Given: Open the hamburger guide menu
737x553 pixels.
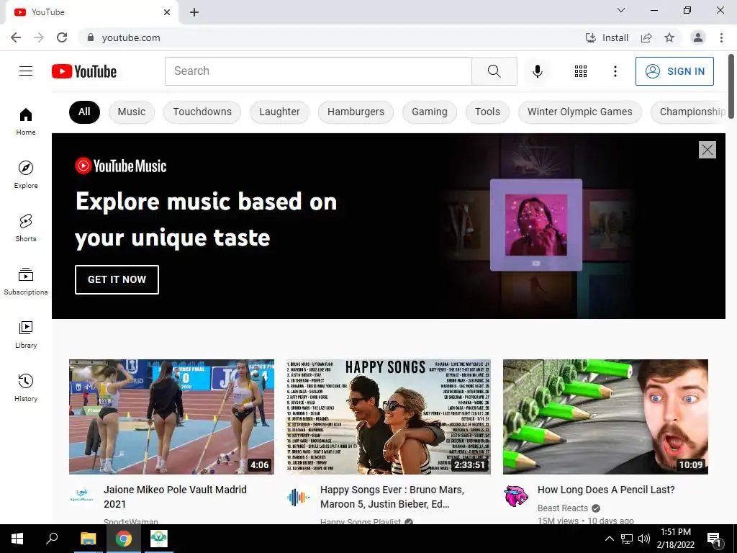Looking at the screenshot, I should pos(26,71).
